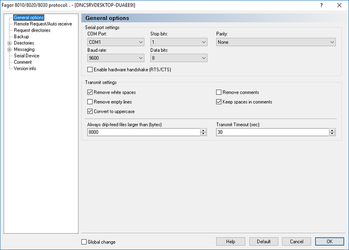The height and width of the screenshot is (250, 349).
Task: Select the Directories tree item
Action: 24,43
